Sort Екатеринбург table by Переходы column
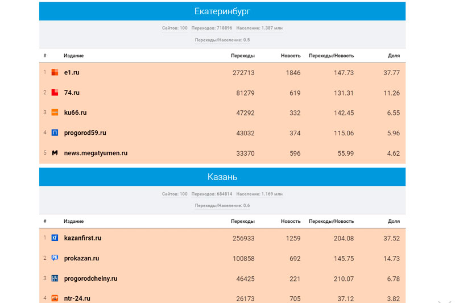Image resolution: width=455 pixels, height=303 pixels. tap(243, 56)
